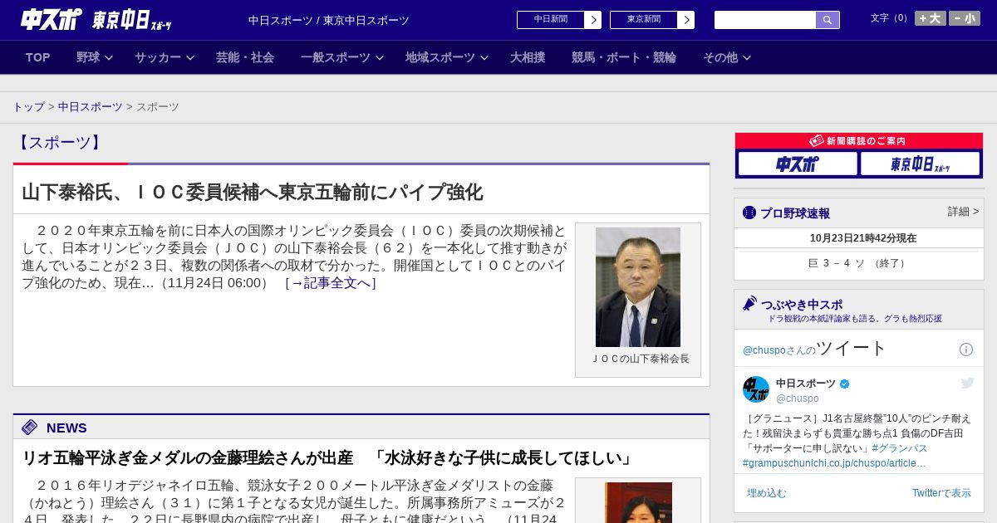This screenshot has height=523, width=997.
Task: Increase text size with the ＋大 button
Action: [x=931, y=18]
